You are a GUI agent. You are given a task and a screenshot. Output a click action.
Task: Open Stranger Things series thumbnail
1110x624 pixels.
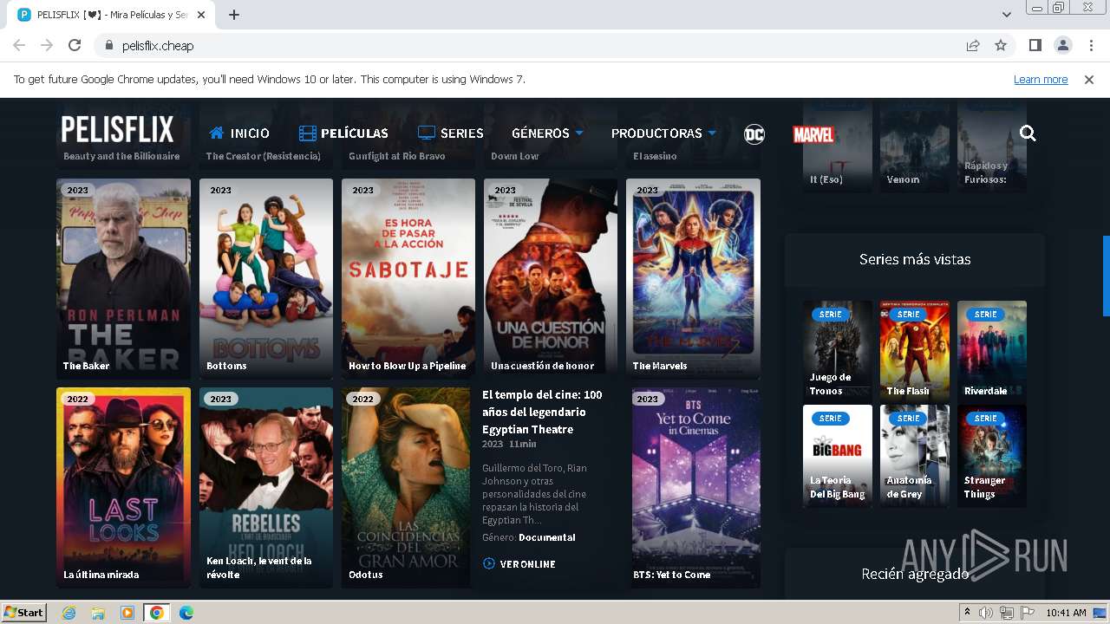[992, 456]
